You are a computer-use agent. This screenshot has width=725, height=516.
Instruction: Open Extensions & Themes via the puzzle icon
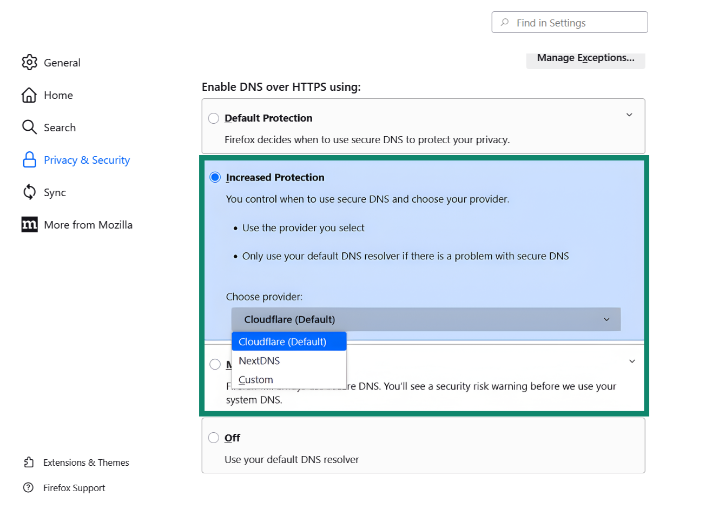(x=29, y=462)
